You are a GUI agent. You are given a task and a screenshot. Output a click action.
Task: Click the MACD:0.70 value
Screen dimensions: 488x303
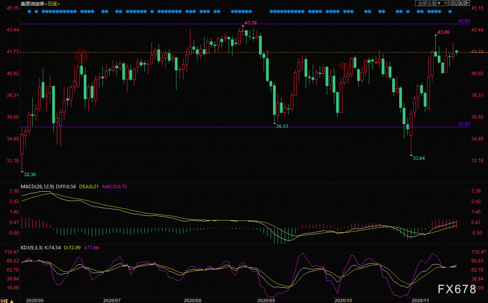(x=115, y=187)
